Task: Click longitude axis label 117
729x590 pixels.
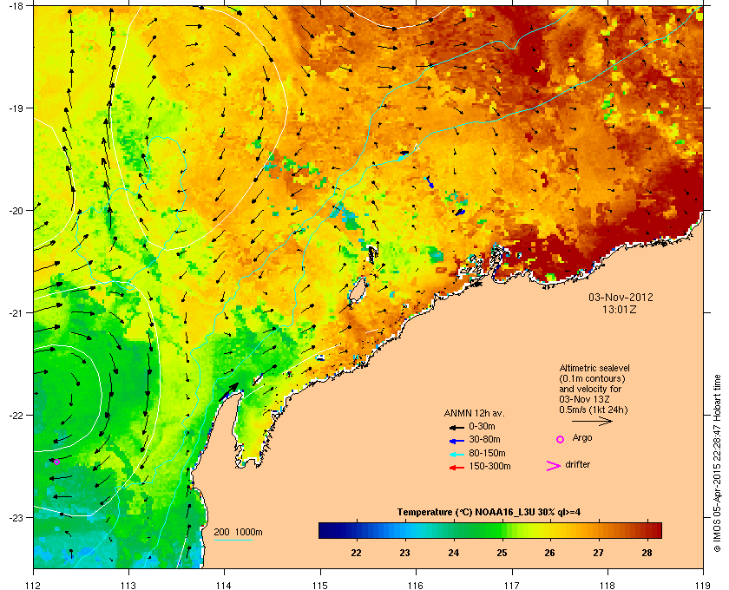Action: point(511,585)
